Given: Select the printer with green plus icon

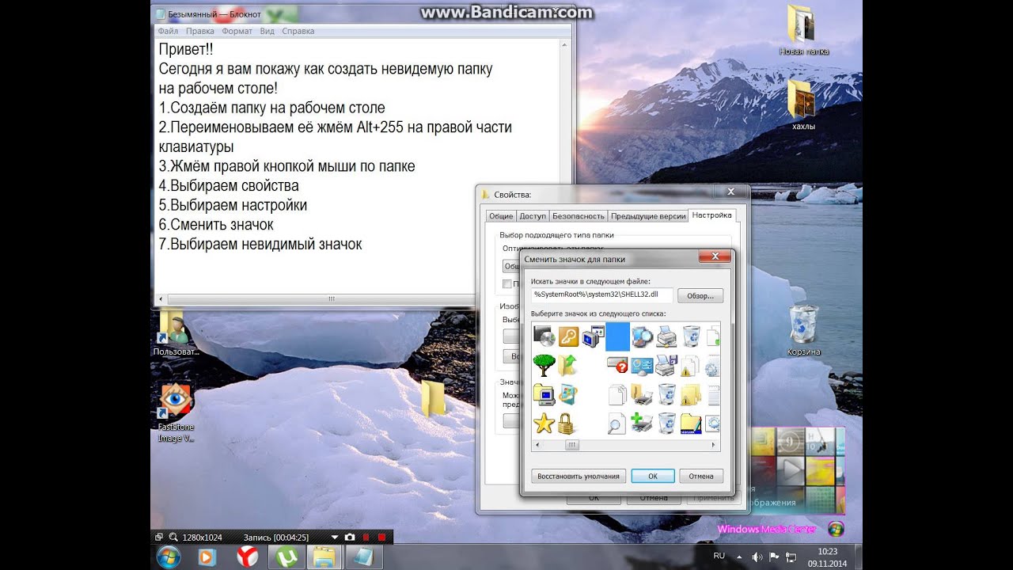Looking at the screenshot, I should [642, 423].
